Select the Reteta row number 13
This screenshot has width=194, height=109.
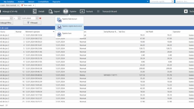coord(97,75)
